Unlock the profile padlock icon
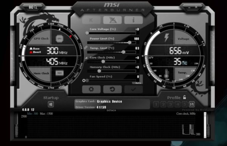The height and width of the screenshot is (146, 227). (185, 97)
